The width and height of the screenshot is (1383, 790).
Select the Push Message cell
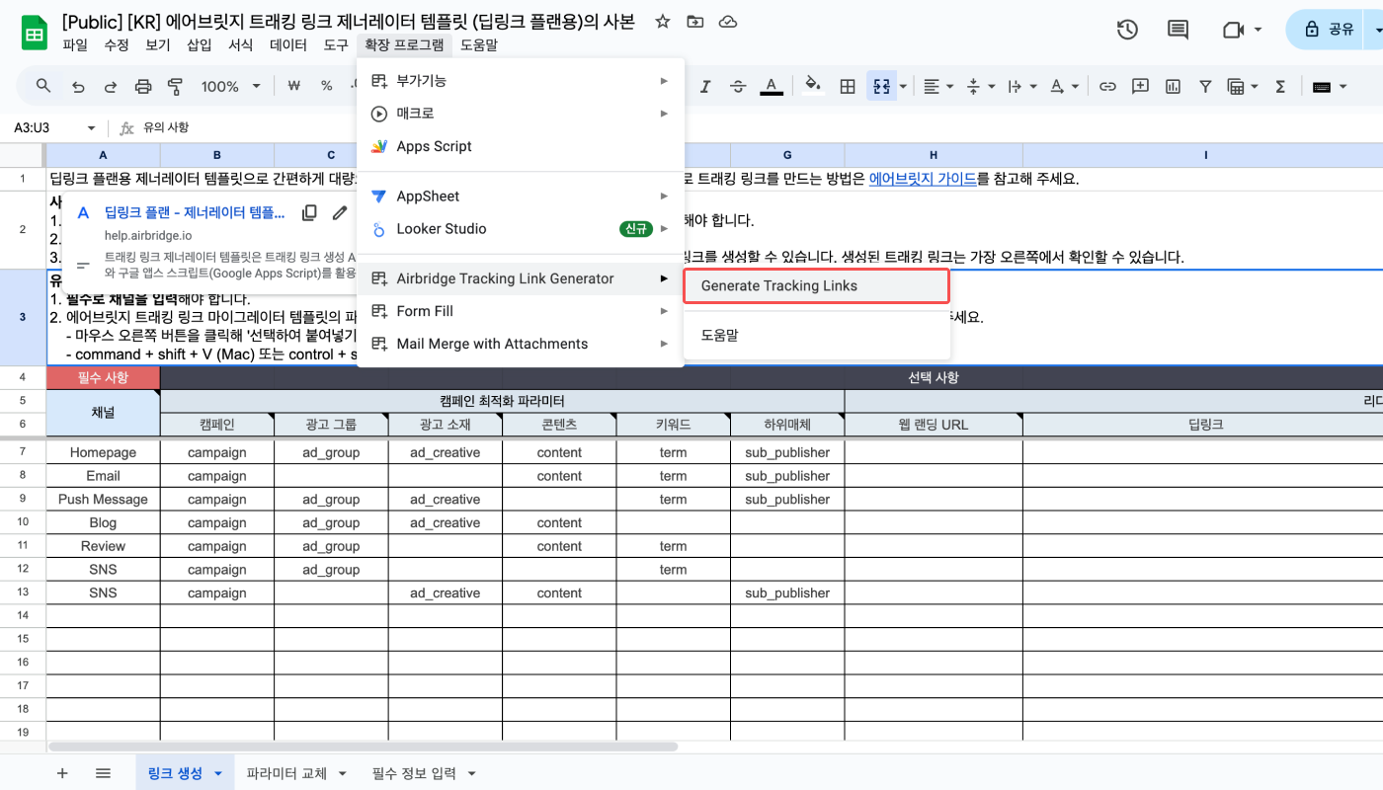103,499
